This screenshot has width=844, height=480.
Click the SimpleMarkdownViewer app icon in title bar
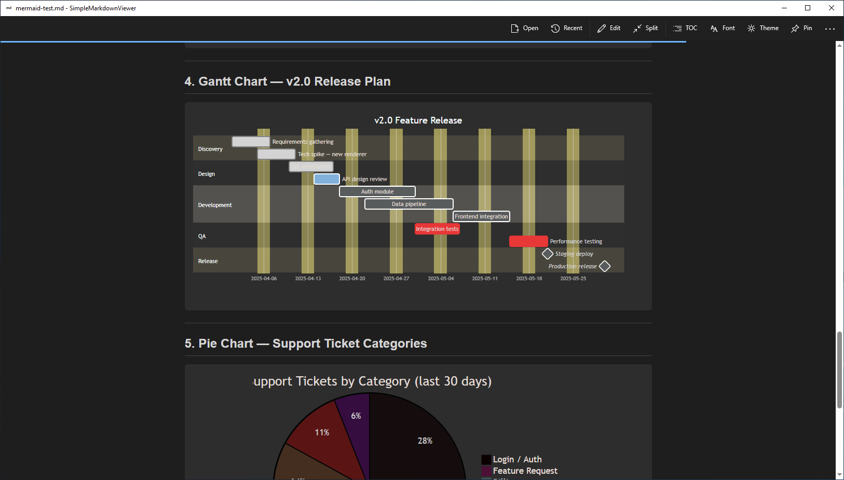[8, 8]
